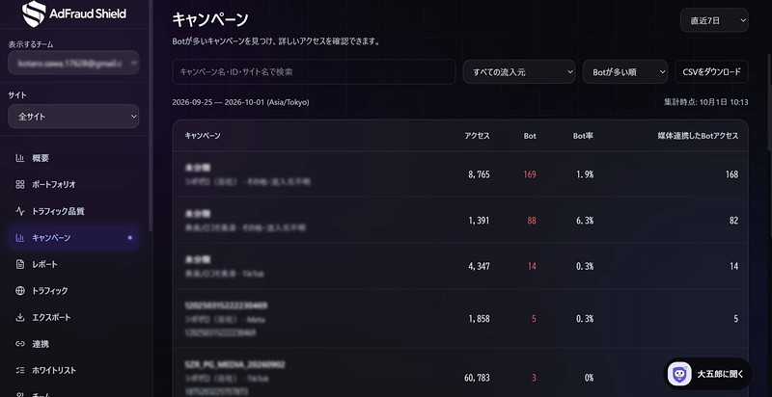
Task: Click the 媒体連携したBotアクセス column header
Action: point(698,136)
